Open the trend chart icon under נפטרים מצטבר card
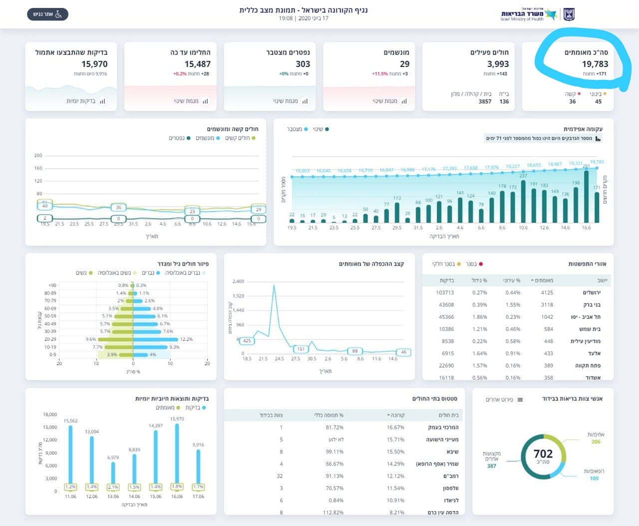The height and width of the screenshot is (526, 639). pyautogui.click(x=305, y=101)
